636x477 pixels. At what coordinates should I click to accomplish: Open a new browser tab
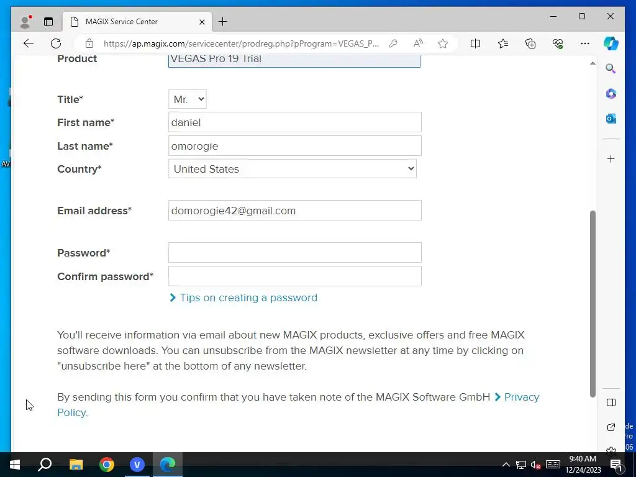[x=223, y=22]
